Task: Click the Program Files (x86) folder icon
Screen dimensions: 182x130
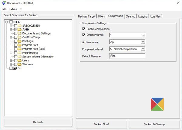Action: (x=19, y=49)
